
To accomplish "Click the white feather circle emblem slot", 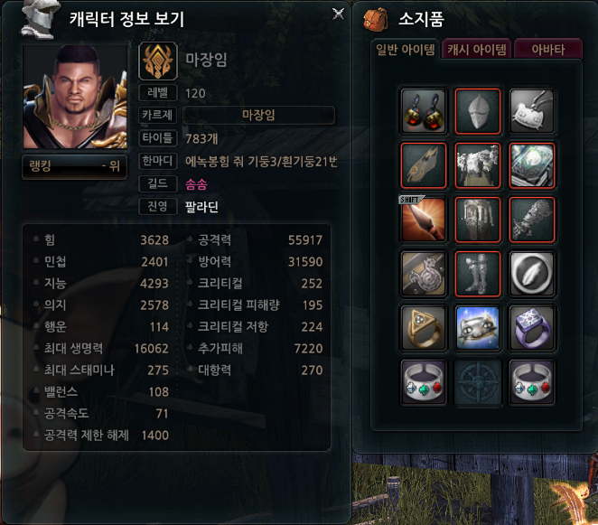I will tap(532, 274).
